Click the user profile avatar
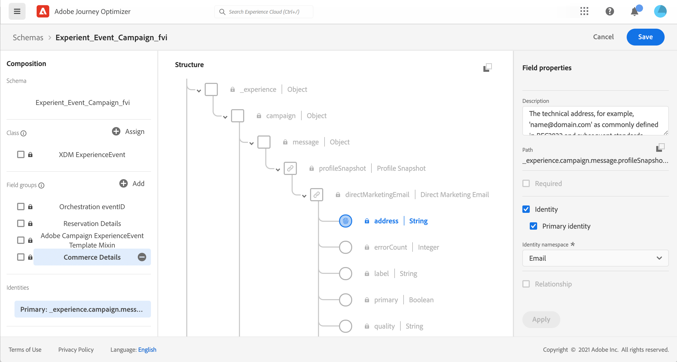Image resolution: width=677 pixels, height=362 pixels. (660, 11)
